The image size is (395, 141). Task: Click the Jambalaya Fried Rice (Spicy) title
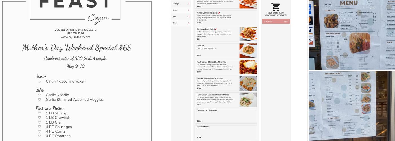[x=208, y=13]
